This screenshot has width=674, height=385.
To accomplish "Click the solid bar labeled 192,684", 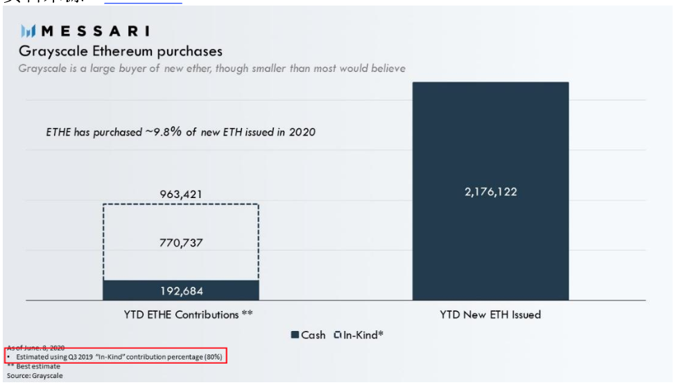I will click(x=181, y=291).
